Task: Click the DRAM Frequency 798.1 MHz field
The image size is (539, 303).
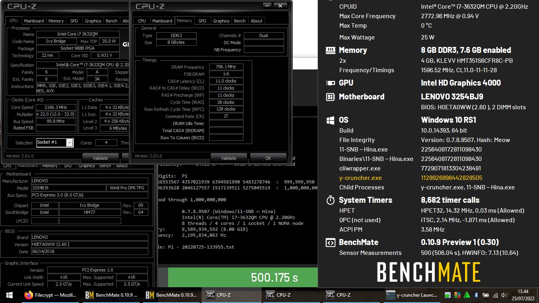Action: (226, 67)
